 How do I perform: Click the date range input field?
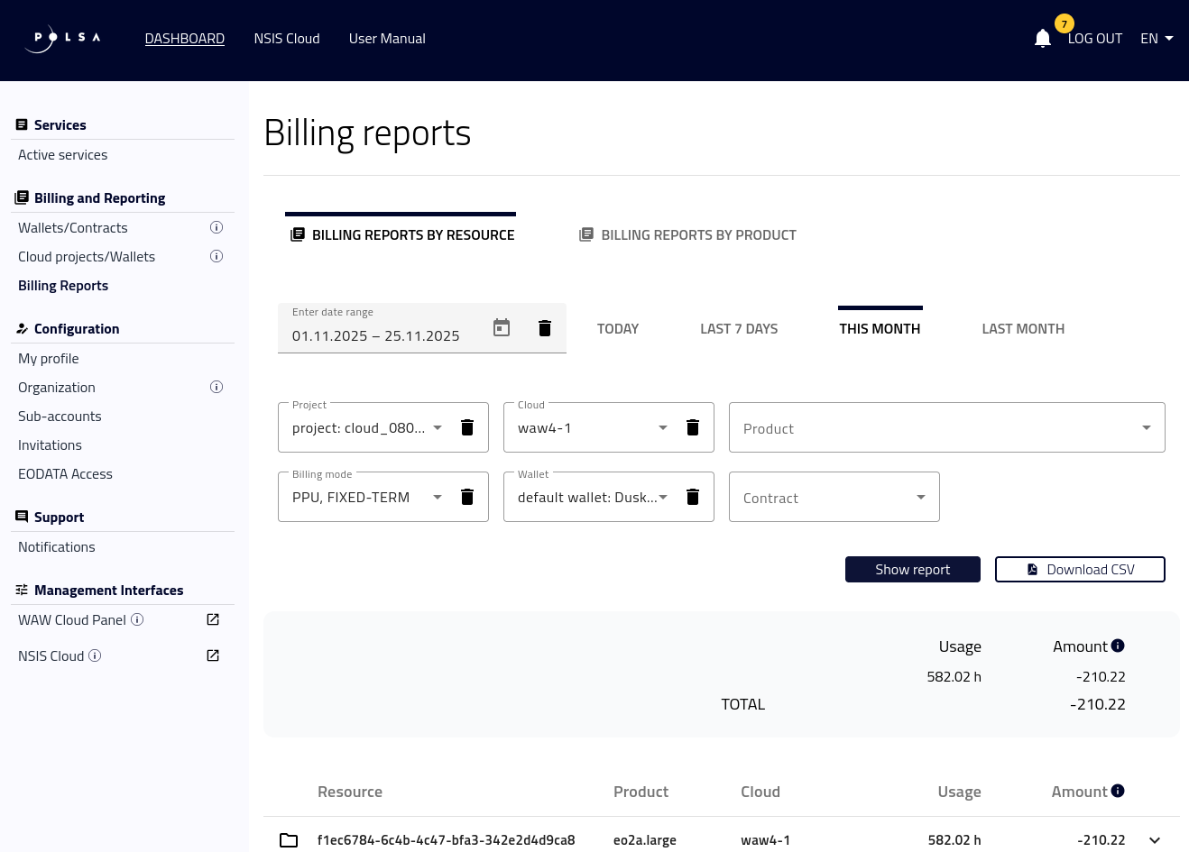coord(379,335)
